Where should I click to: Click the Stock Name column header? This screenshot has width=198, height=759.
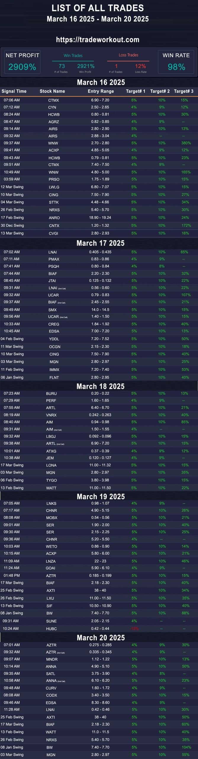coord(52,91)
